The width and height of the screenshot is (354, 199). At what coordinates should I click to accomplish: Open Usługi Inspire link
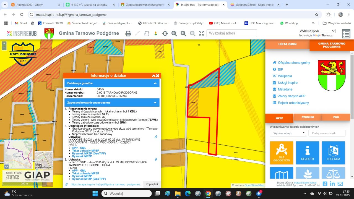coord(288,83)
